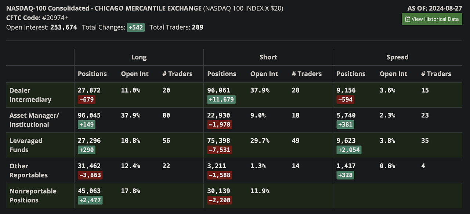The image size is (470, 214).
Task: Click the Spread column group header
Action: click(397, 57)
